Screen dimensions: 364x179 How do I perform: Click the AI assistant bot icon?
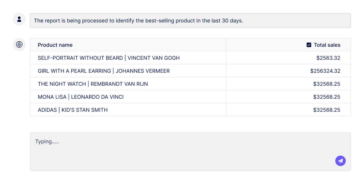click(x=19, y=45)
